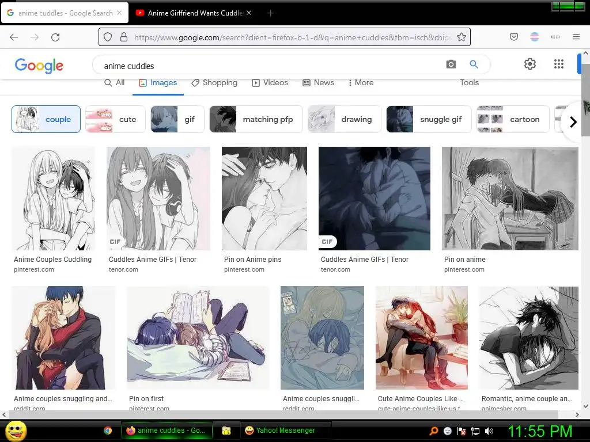Screen dimensions: 590x442
Task: Click the horizontal scrollbar left arrow
Action: click(x=4, y=414)
